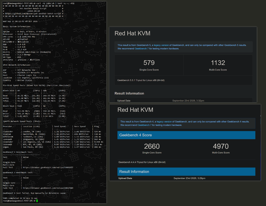
Task: Click the github.com yet-another-bench-script URL
Action: [x=33, y=14]
